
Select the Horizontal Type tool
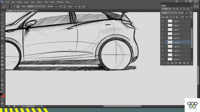tap(2, 73)
